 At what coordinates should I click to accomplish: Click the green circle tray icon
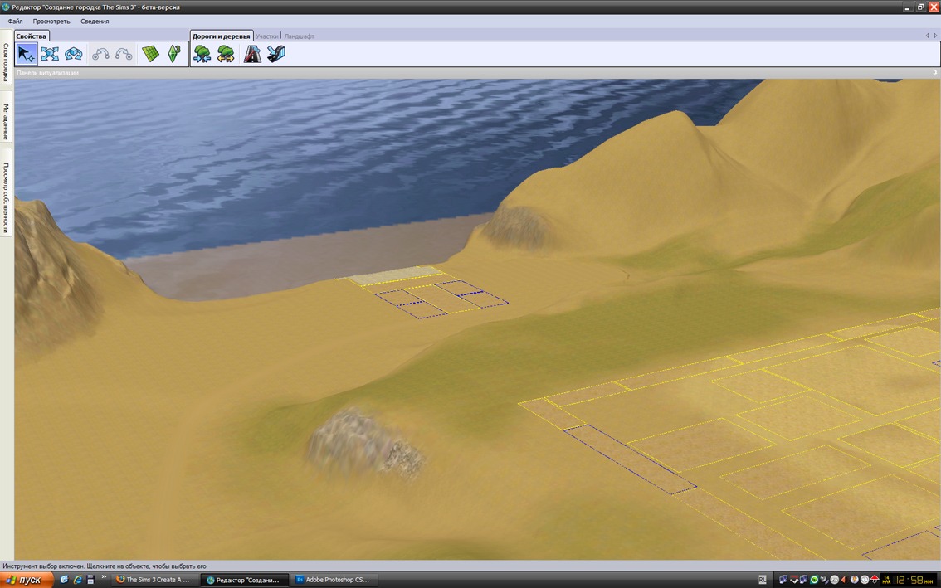click(814, 580)
